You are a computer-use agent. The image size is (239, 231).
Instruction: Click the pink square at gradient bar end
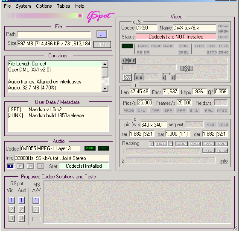pos(80,15)
